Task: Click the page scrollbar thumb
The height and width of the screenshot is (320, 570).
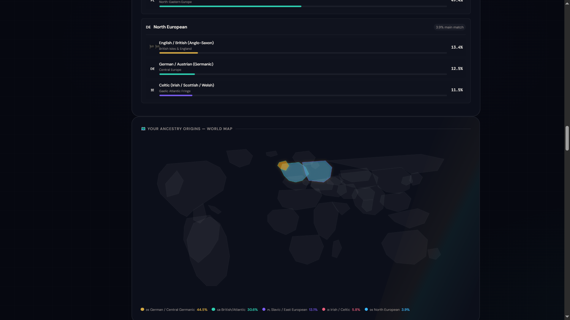Action: [567, 138]
